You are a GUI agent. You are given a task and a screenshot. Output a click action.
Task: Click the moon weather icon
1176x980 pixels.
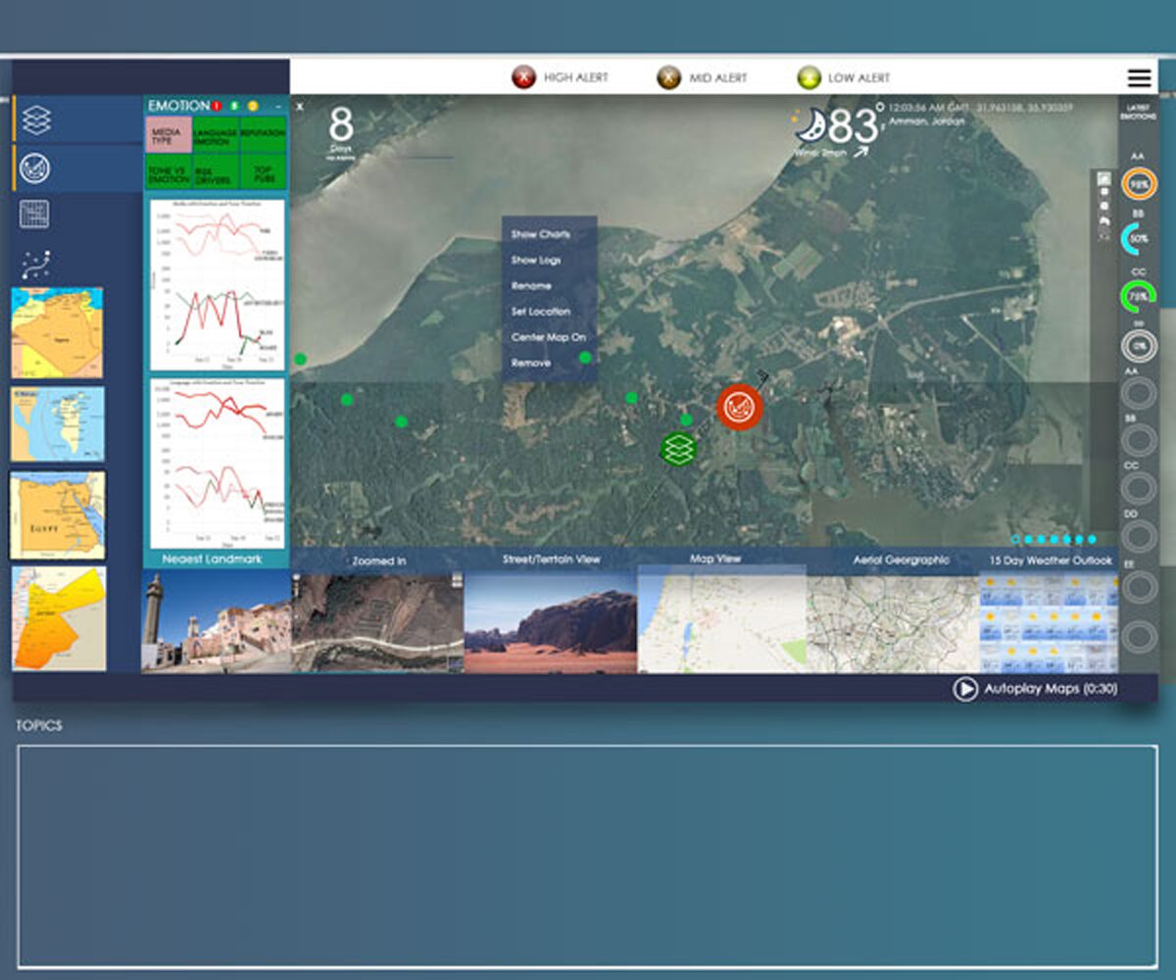pos(810,125)
